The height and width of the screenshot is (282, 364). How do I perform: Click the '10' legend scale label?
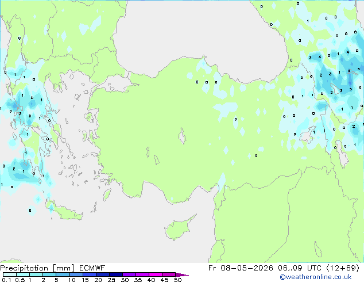[72, 280]
